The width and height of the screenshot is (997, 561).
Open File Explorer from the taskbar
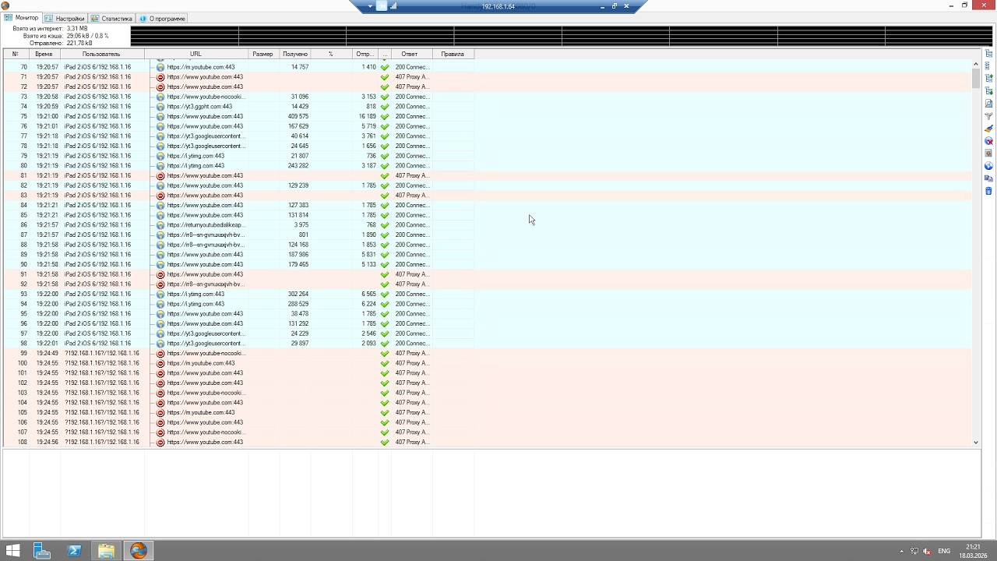[x=106, y=551]
